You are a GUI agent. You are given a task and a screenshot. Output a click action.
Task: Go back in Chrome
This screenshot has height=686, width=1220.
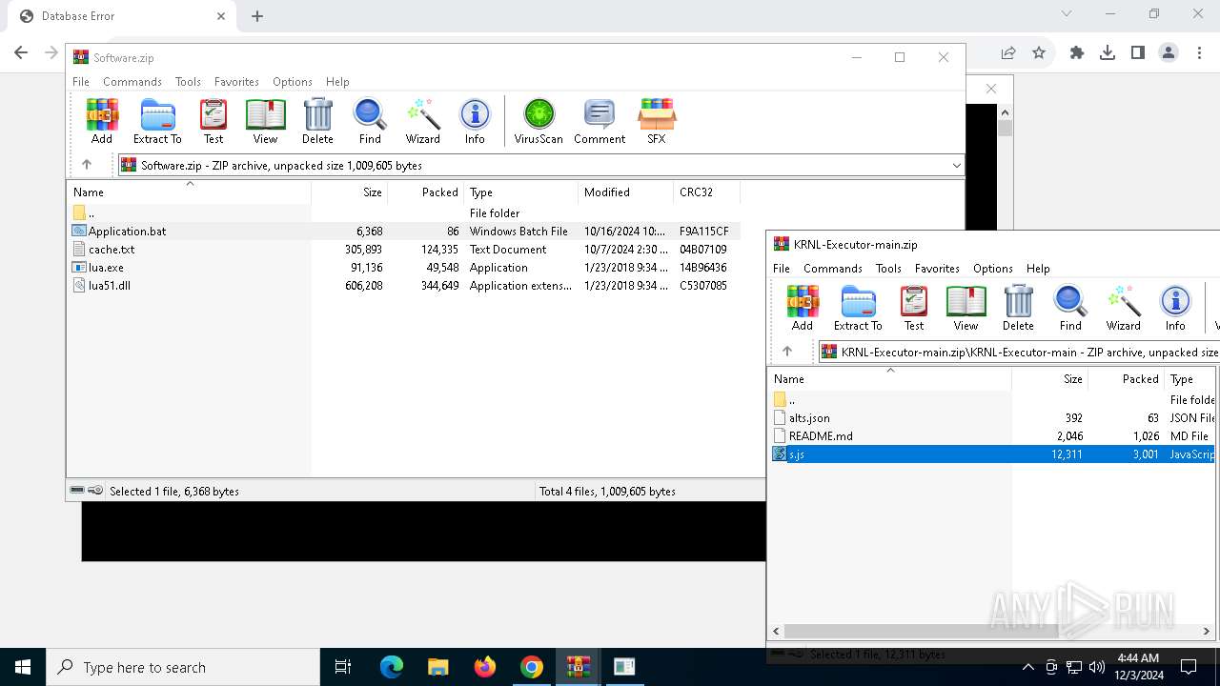(21, 53)
